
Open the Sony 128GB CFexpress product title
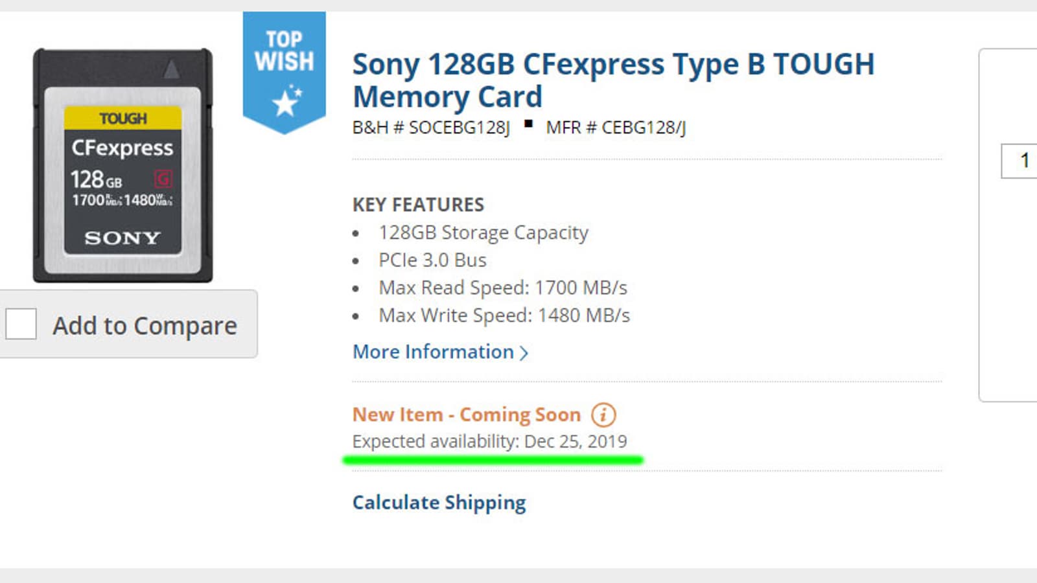(x=612, y=80)
